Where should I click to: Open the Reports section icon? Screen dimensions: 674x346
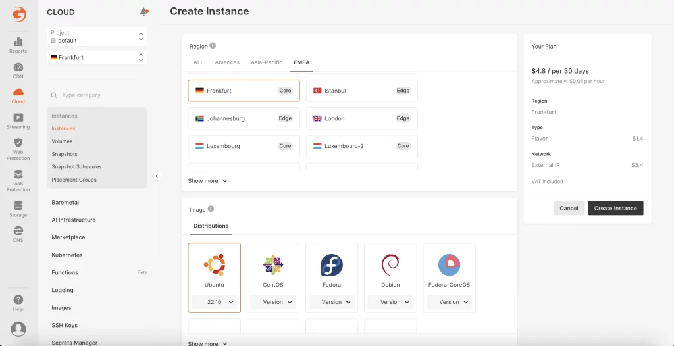18,42
